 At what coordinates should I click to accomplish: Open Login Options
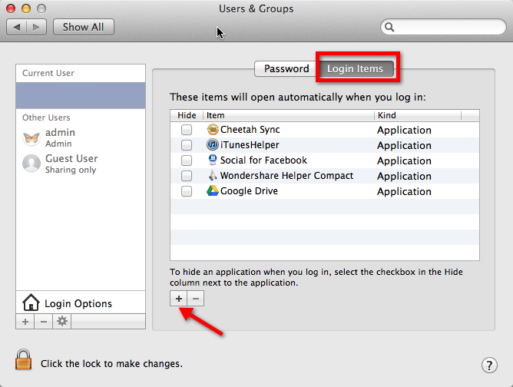coord(81,303)
